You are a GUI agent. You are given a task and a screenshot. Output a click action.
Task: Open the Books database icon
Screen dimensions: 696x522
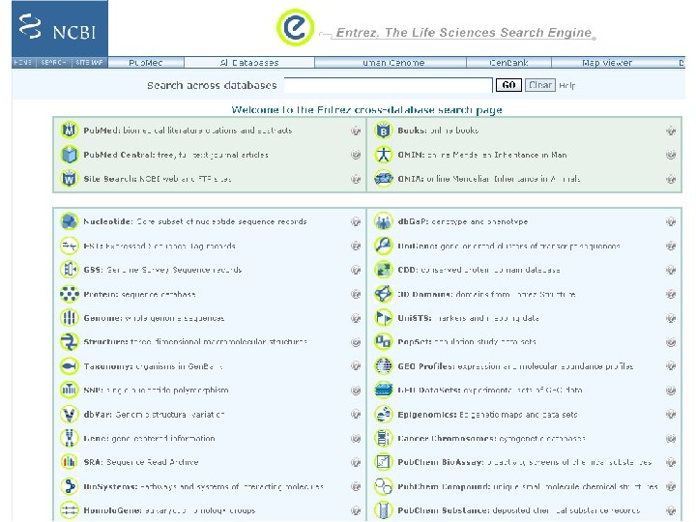tap(384, 130)
